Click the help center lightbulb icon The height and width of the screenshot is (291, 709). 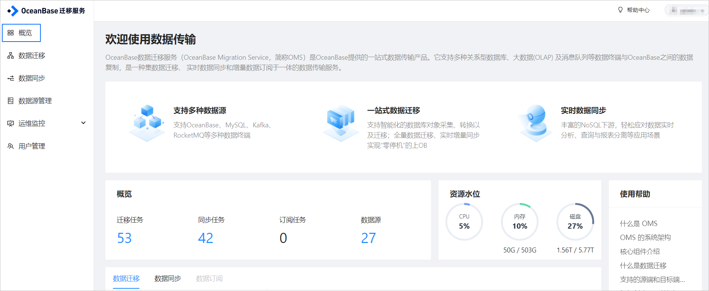pos(620,10)
